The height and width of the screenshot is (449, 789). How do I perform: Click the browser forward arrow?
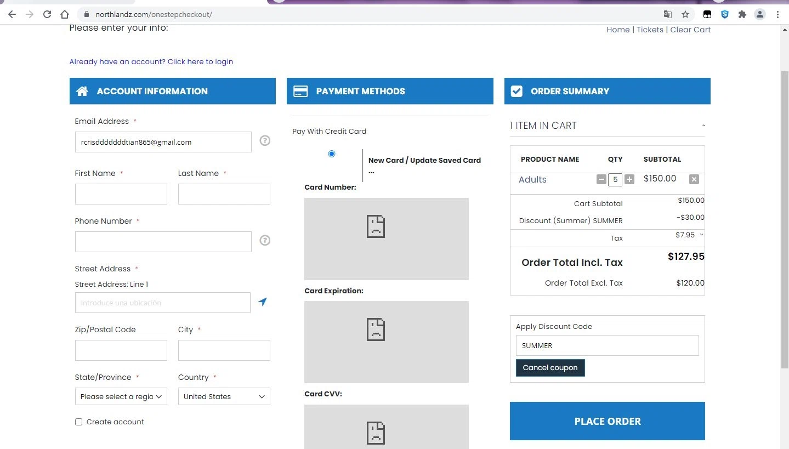(30, 14)
